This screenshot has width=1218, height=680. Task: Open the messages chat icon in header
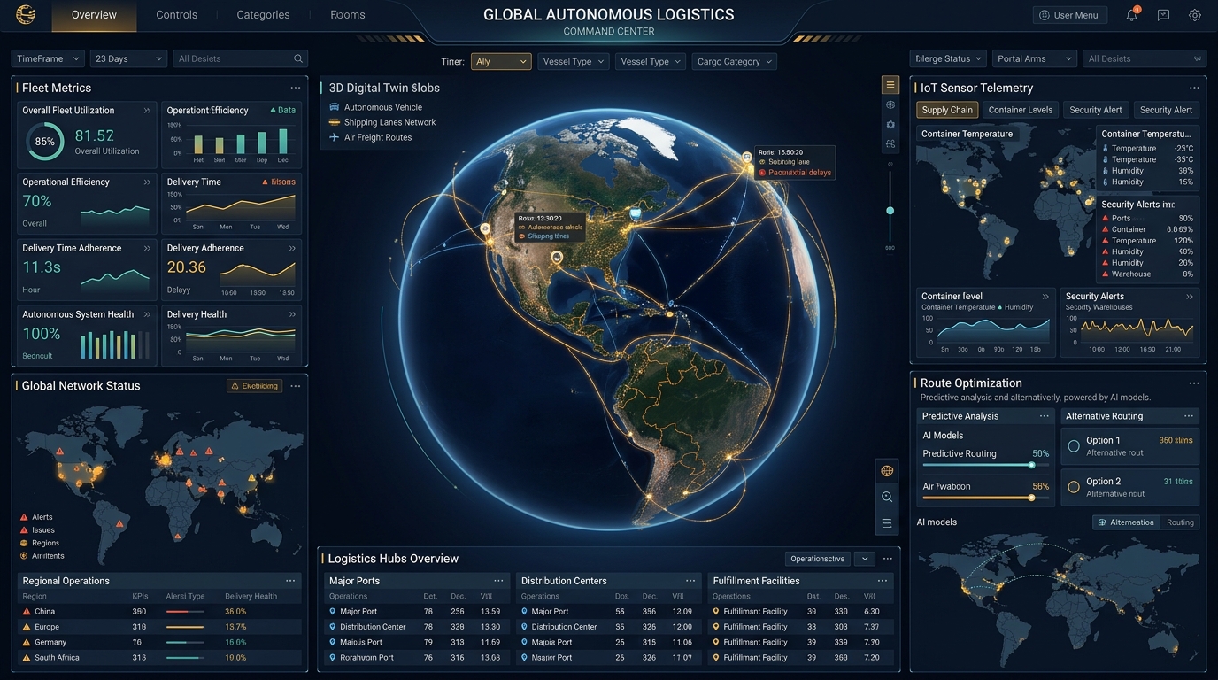pos(1163,15)
